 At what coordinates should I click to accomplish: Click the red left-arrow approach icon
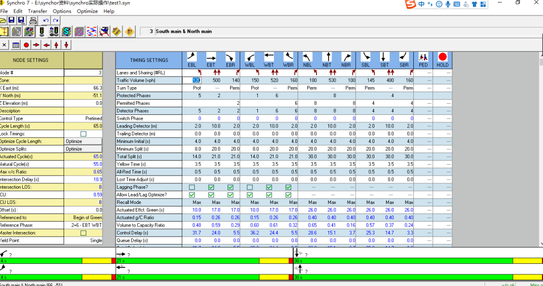tap(46, 44)
